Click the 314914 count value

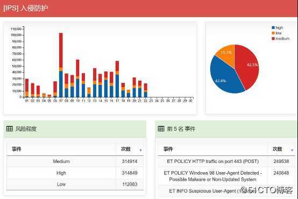pos(130,161)
